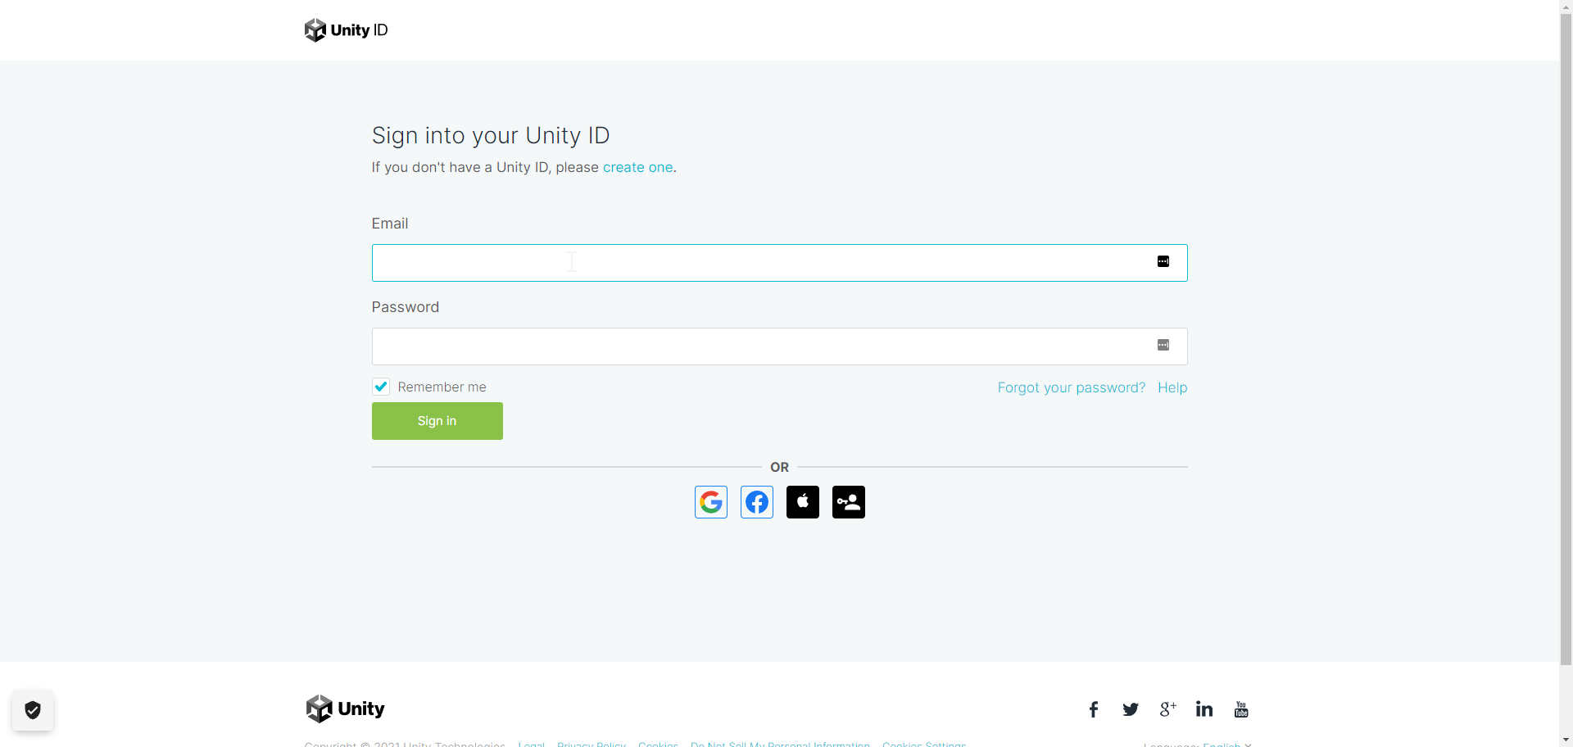Open Unity's Google Plus page in footer
Screen dimensions: 1573x747
click(1167, 709)
